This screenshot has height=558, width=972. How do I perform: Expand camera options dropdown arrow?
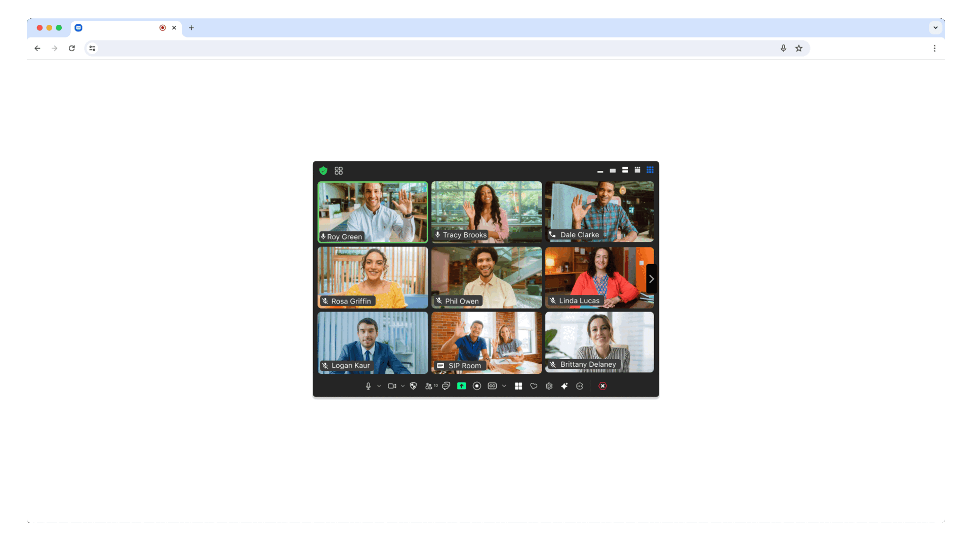(403, 386)
